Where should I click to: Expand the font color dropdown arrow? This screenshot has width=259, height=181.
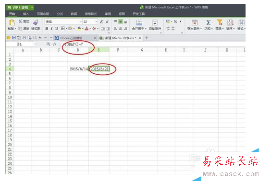pos(90,29)
